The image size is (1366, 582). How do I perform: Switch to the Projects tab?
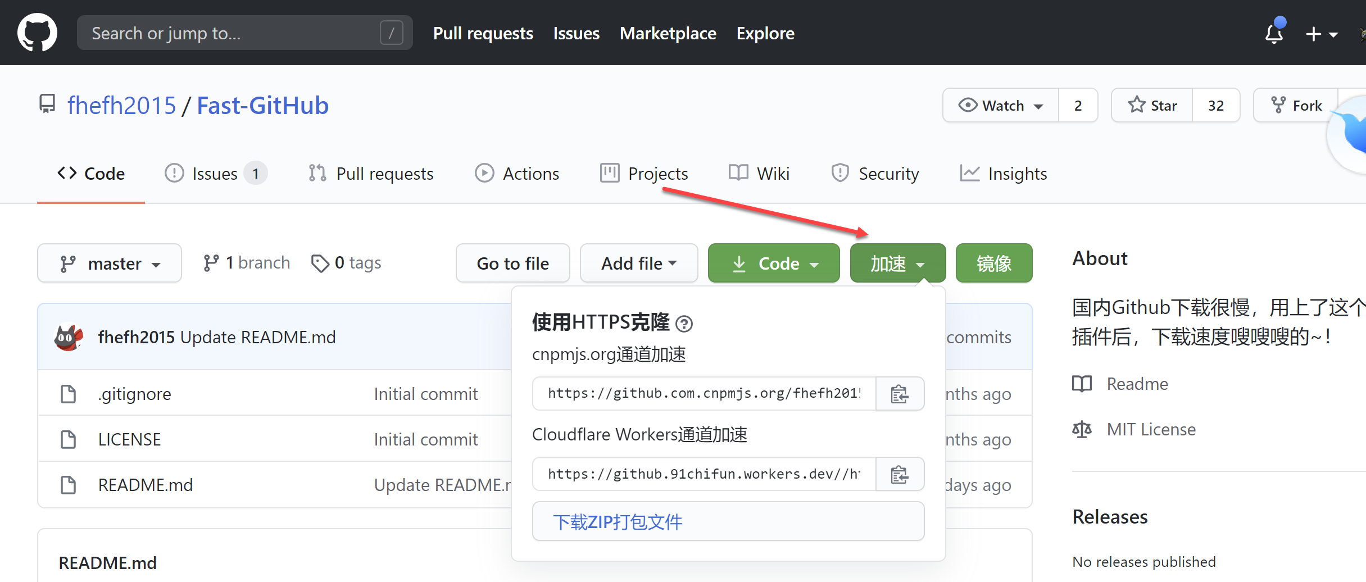(x=644, y=174)
